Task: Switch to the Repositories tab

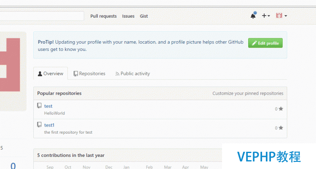Action: 89,74
